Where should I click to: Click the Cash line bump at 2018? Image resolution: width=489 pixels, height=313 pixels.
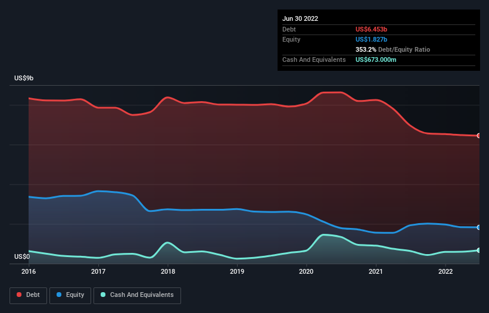point(168,242)
